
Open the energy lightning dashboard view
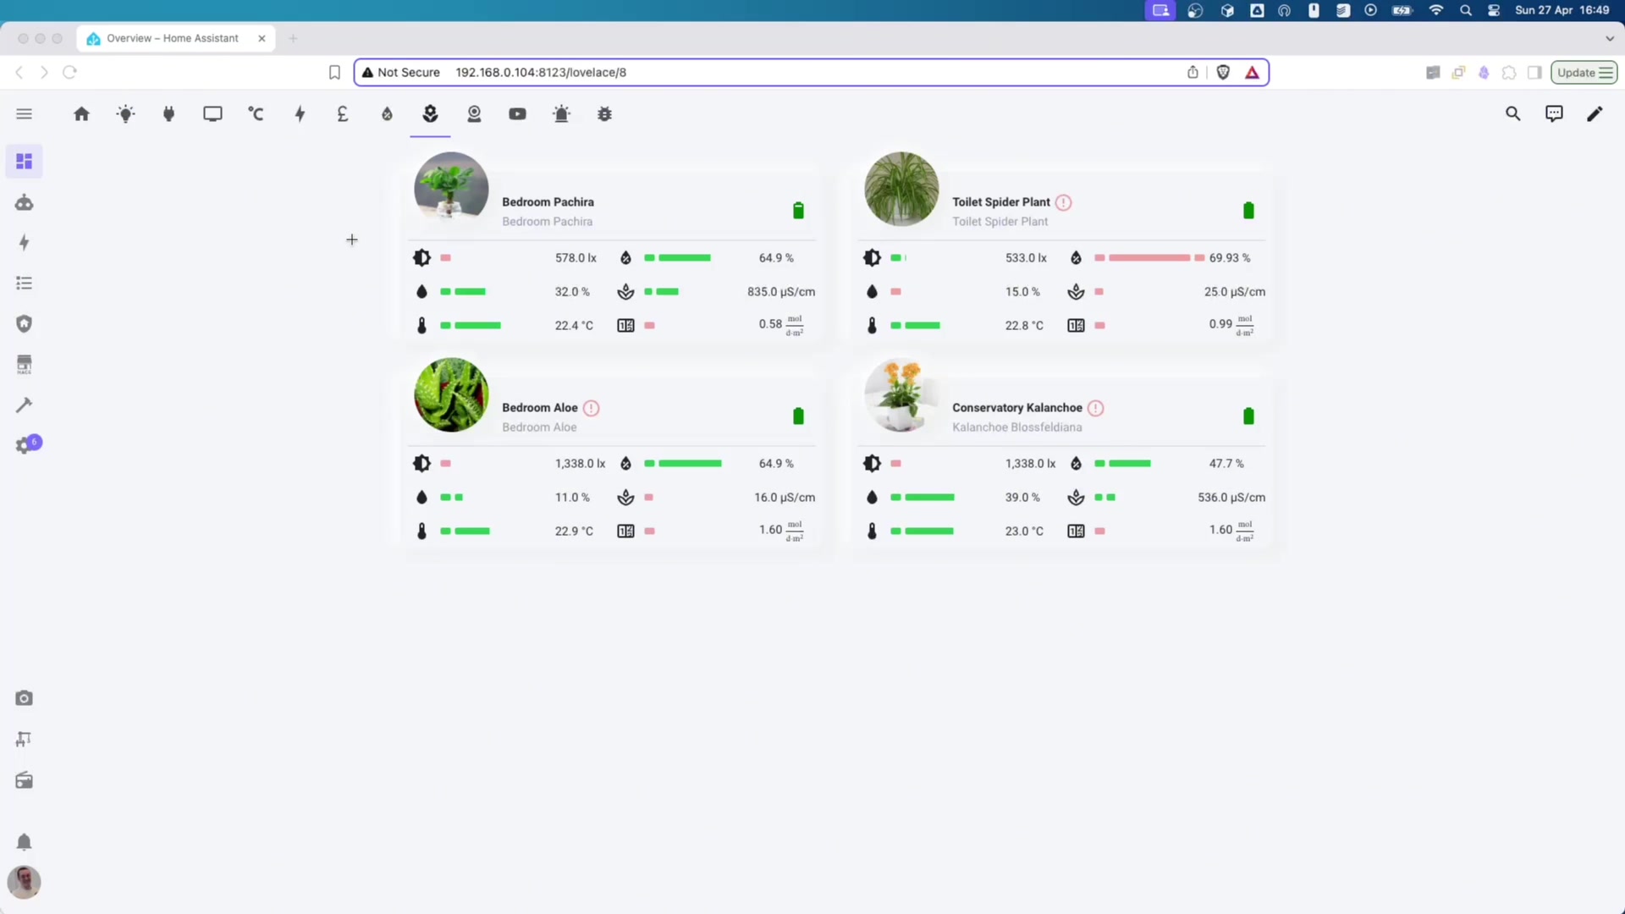[x=300, y=113]
